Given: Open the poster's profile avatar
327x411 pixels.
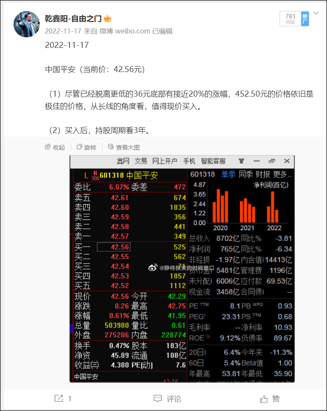Looking at the screenshot, I should pos(26,24).
